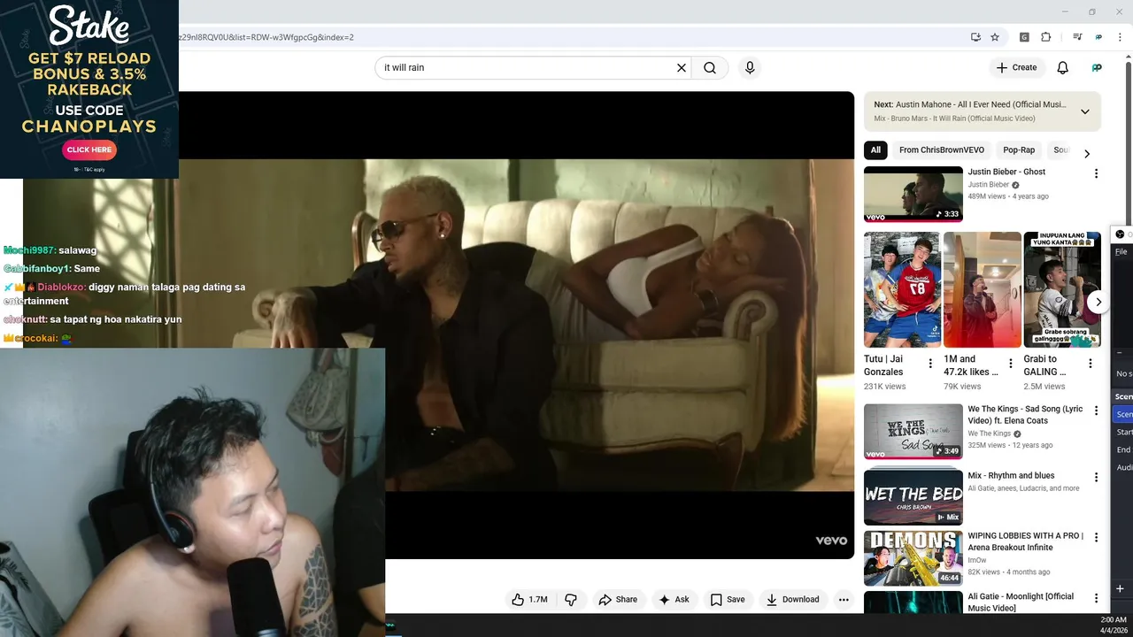Open options for Mix - Rhythm and blues
Image resolution: width=1133 pixels, height=637 pixels.
click(x=1096, y=478)
